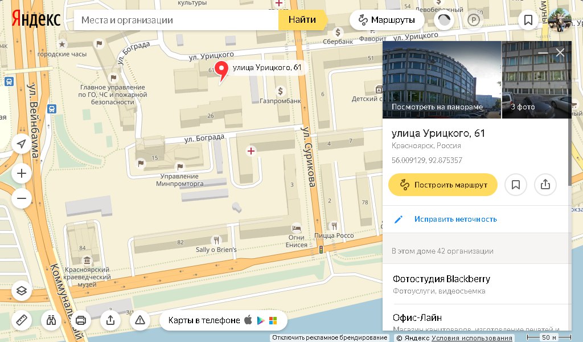Report a road event with warning triangle
Screen dimensions: 583x342
[140, 320]
